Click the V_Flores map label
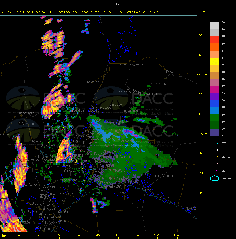This screenshot has height=239, width=236. (43, 229)
